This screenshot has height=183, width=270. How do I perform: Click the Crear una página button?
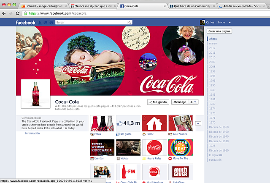pyautogui.click(x=219, y=31)
